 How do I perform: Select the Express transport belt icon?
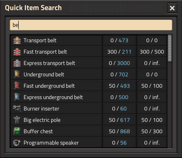pos(17,63)
